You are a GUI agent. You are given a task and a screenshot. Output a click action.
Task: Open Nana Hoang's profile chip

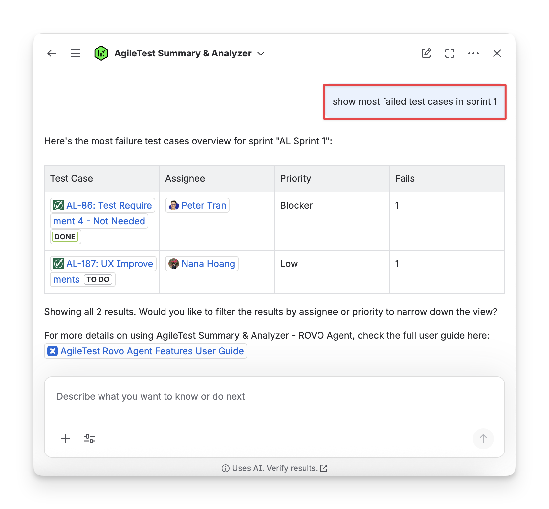[202, 264]
